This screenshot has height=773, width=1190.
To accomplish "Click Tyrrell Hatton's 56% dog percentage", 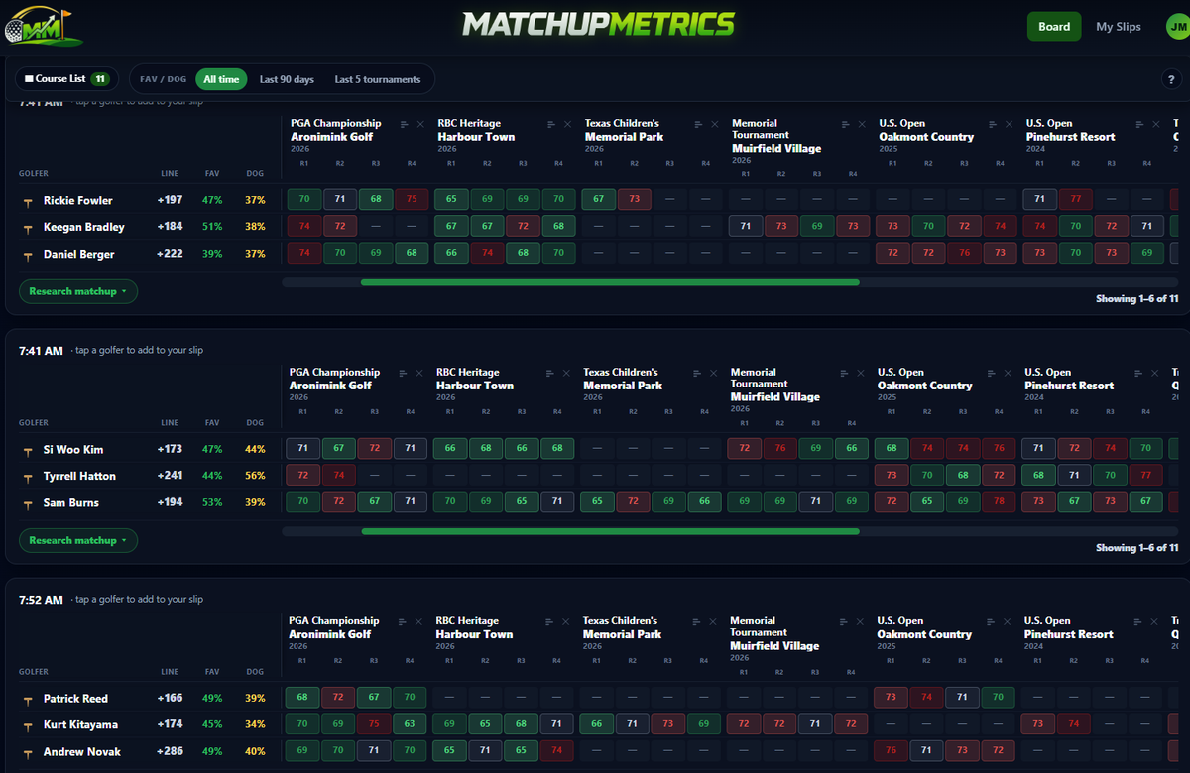I will pyautogui.click(x=255, y=477).
